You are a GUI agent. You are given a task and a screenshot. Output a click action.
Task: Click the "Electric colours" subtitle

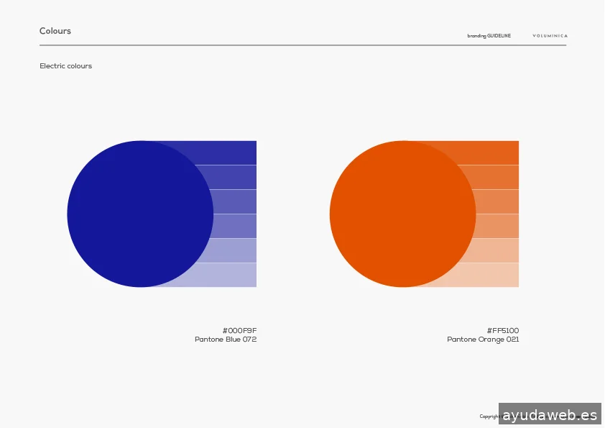[65, 66]
